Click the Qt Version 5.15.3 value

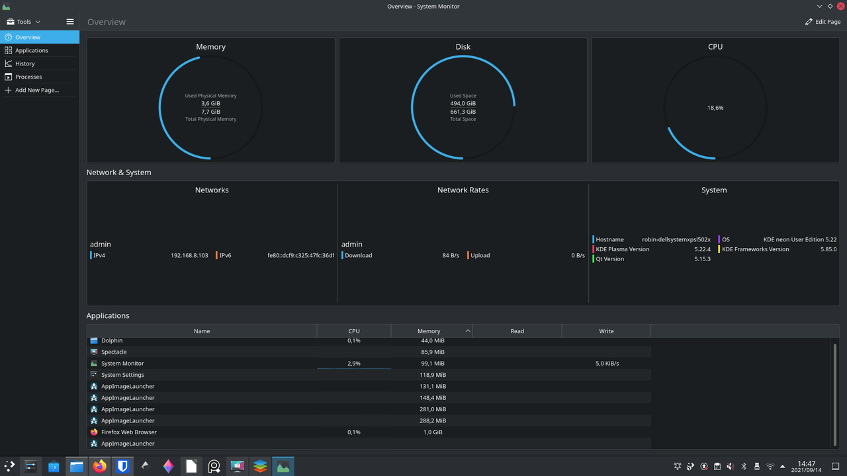[702, 259]
